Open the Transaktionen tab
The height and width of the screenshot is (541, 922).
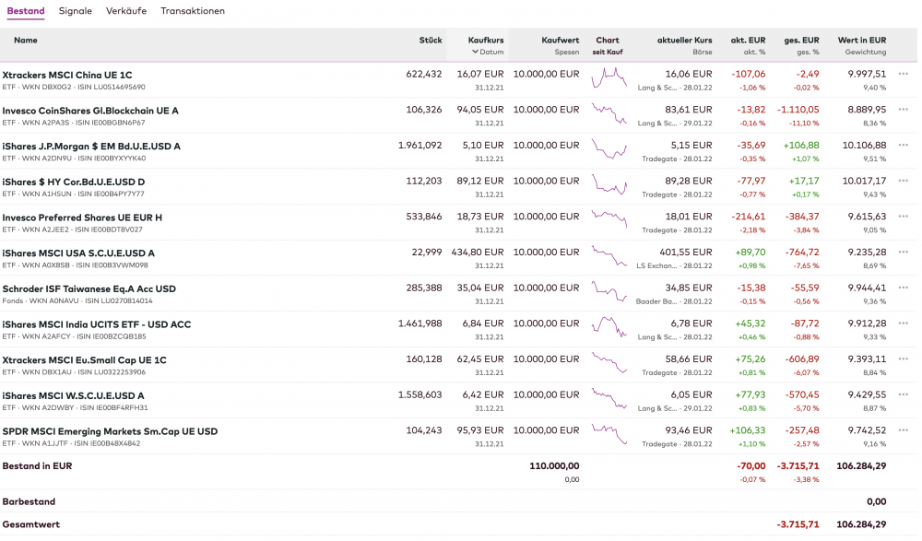(192, 11)
